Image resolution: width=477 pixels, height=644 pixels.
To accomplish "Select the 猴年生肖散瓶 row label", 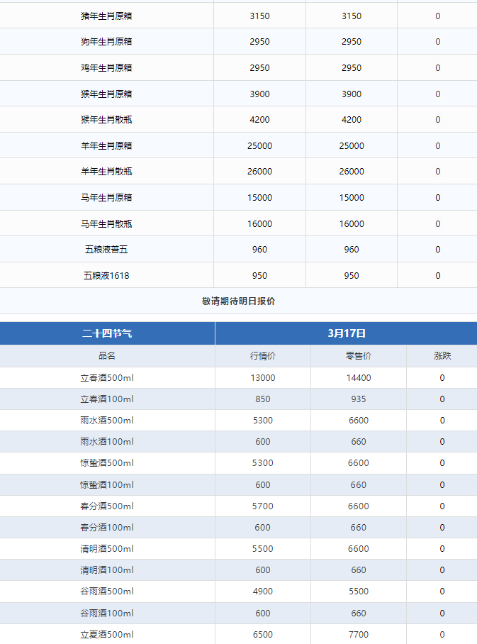I will 106,120.
